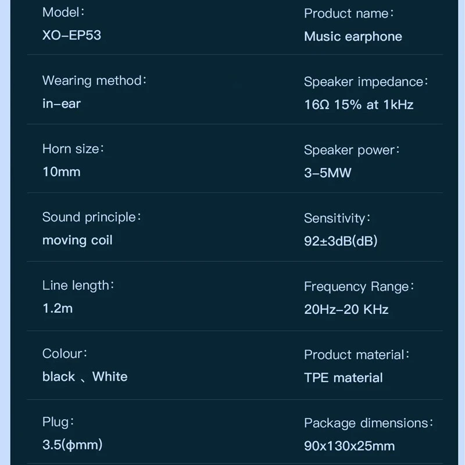465x465 pixels.
Task: Select the 92±3dB(dB) sensitivity value
Action: tap(341, 241)
